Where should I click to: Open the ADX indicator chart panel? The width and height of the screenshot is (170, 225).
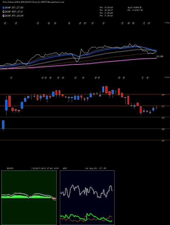click(87, 198)
